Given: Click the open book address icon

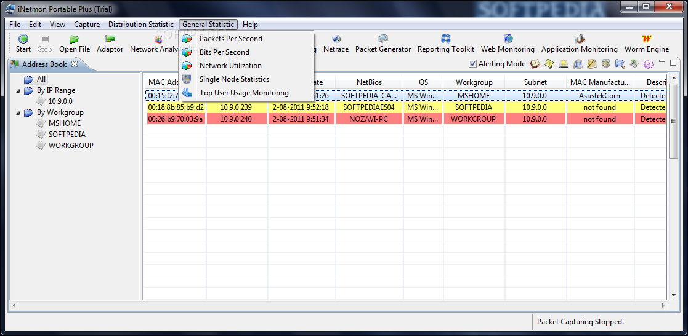Looking at the screenshot, I should pos(535,64).
